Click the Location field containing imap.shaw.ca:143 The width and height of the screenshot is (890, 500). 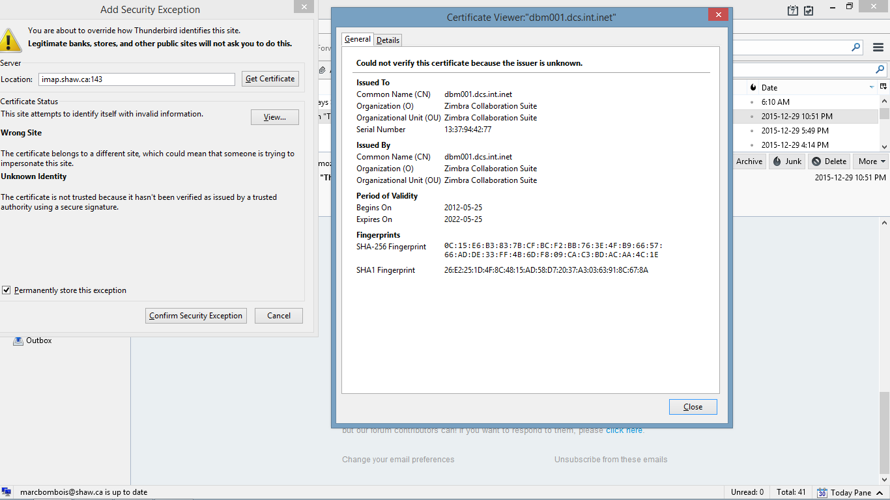(137, 79)
